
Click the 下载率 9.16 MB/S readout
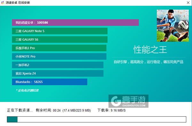click(x=111, y=110)
